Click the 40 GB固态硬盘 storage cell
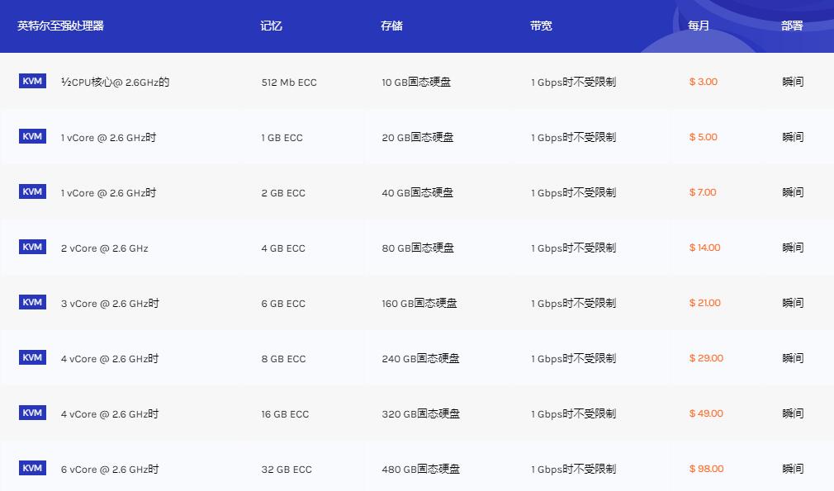This screenshot has width=834, height=491. click(x=418, y=193)
